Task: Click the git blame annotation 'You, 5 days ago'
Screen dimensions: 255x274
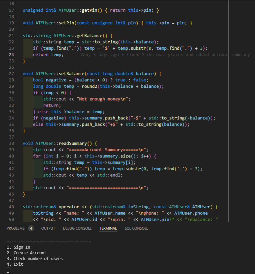Action: click(99, 55)
